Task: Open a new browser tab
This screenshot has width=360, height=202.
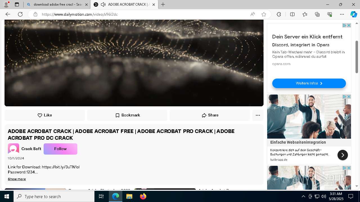Action: 163,4
